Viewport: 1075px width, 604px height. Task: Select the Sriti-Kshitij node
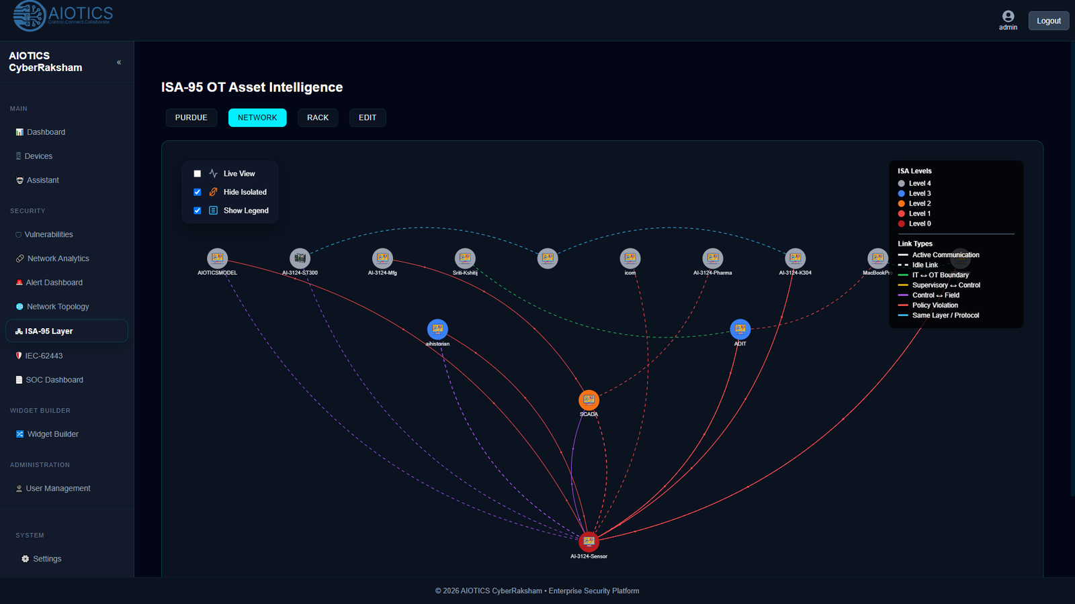point(465,258)
